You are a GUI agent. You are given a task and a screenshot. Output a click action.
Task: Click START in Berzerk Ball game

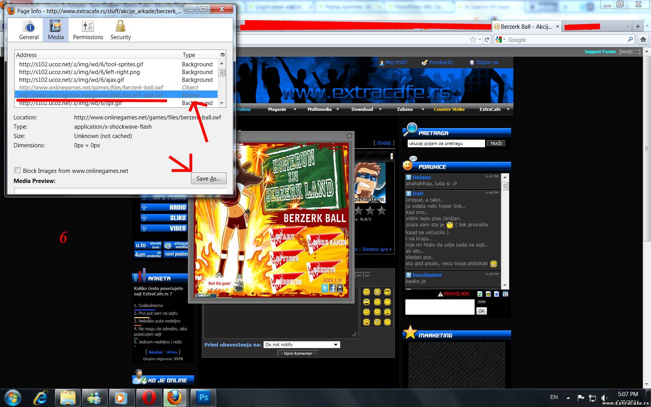pyautogui.click(x=285, y=236)
